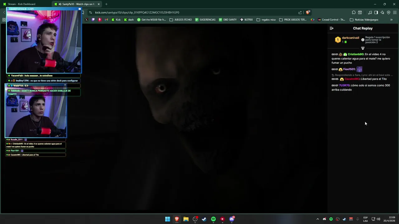399x224 pixels.
Task: Open the volume control in system tray
Action: pos(378,219)
